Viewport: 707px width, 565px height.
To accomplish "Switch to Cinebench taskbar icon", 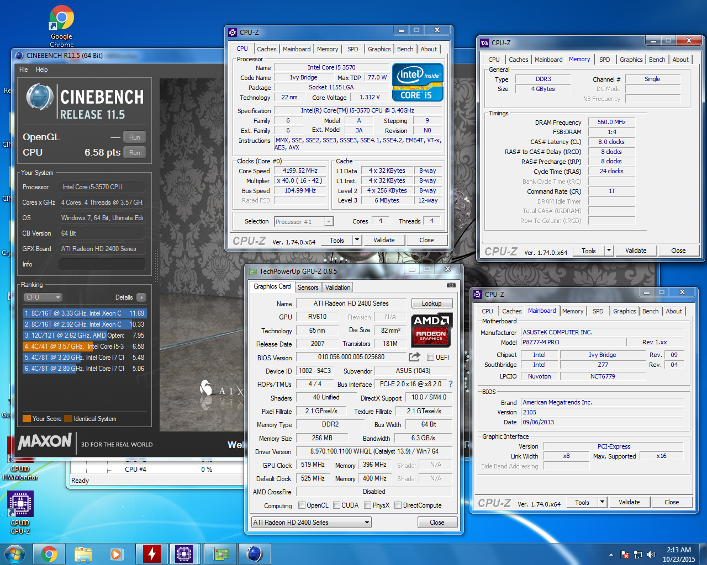I will click(254, 554).
